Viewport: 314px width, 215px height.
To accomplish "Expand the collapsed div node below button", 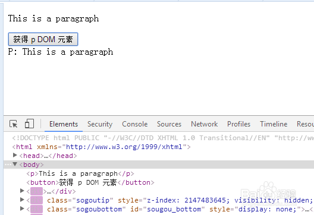I will coord(22,191).
